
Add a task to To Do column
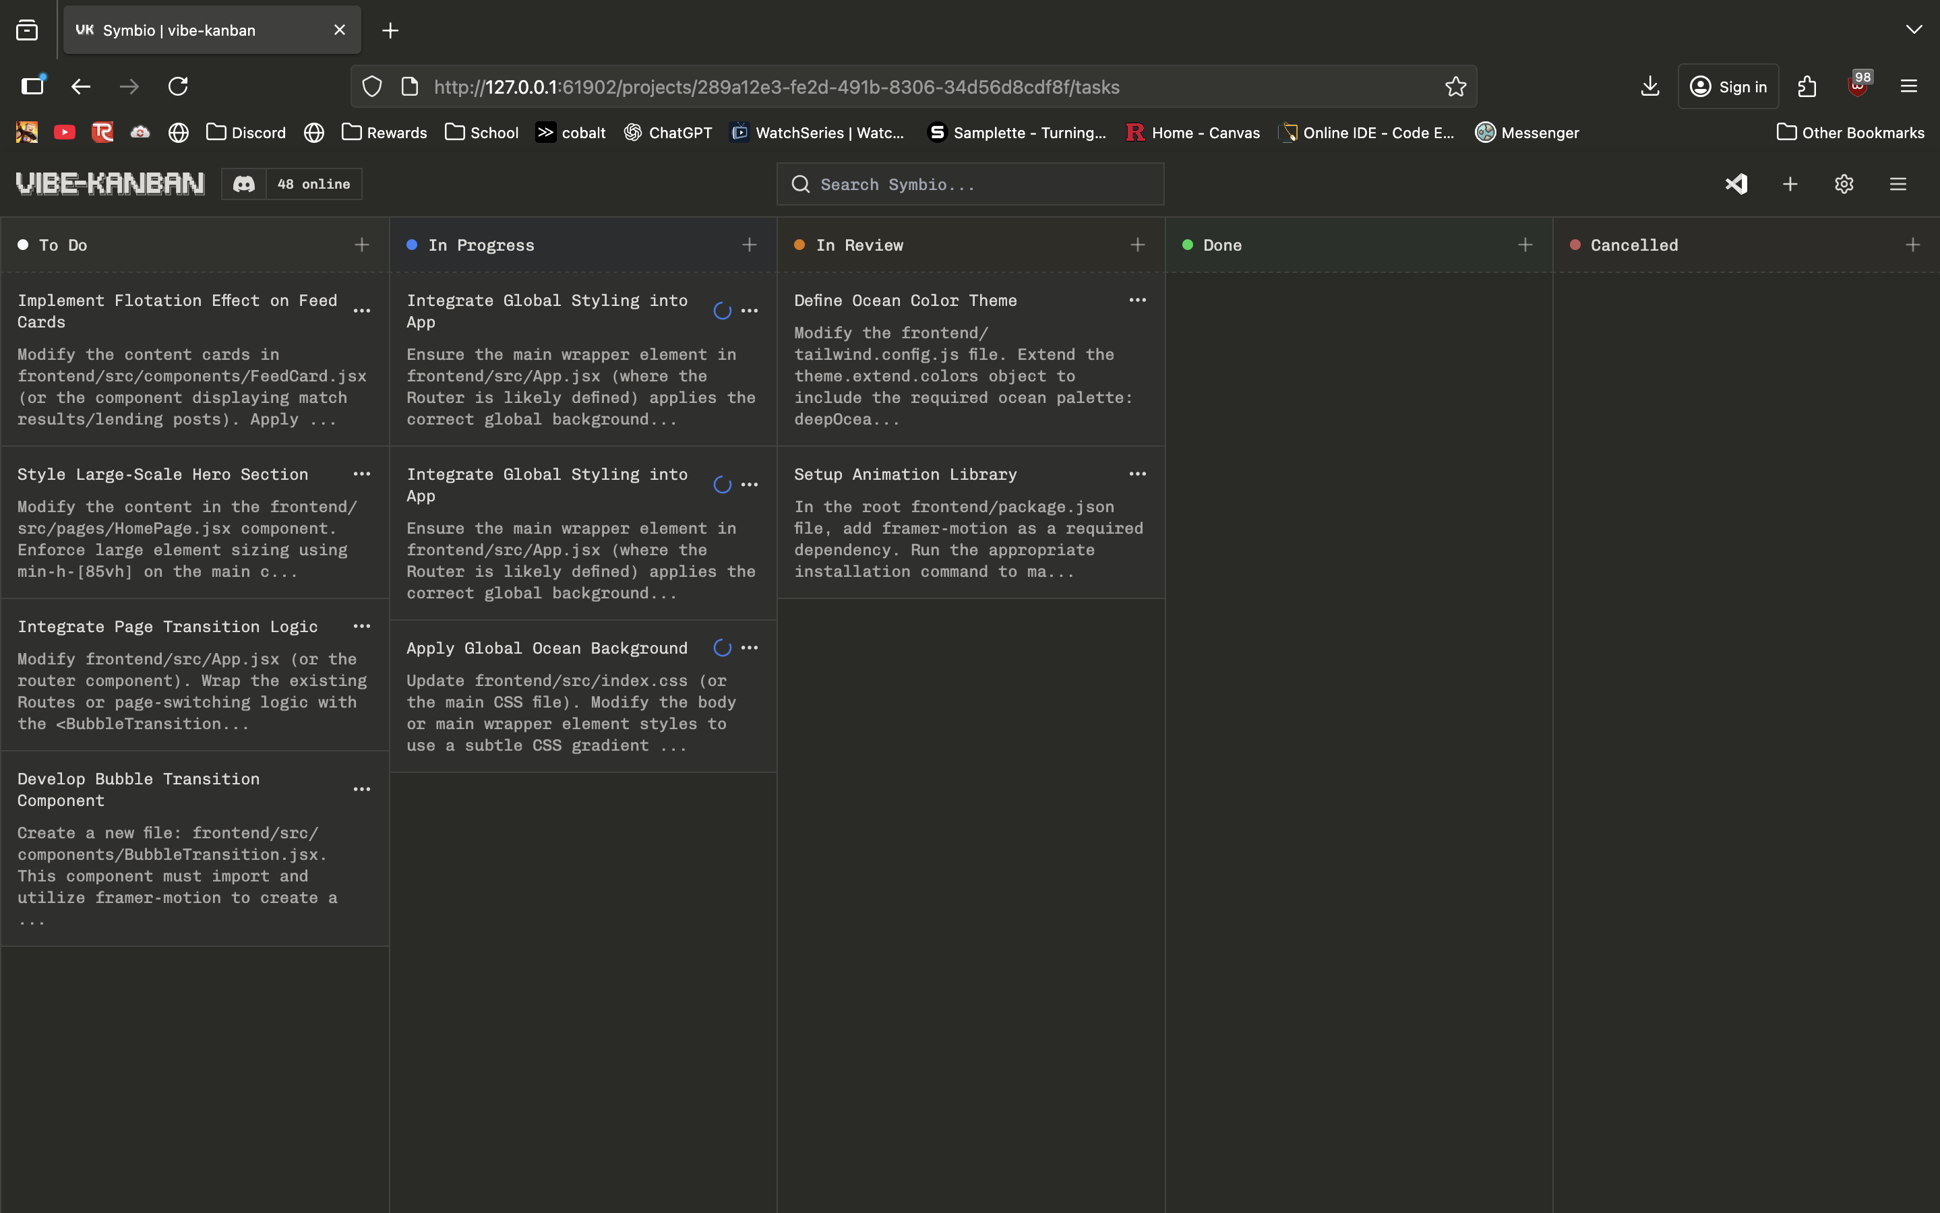coord(362,245)
